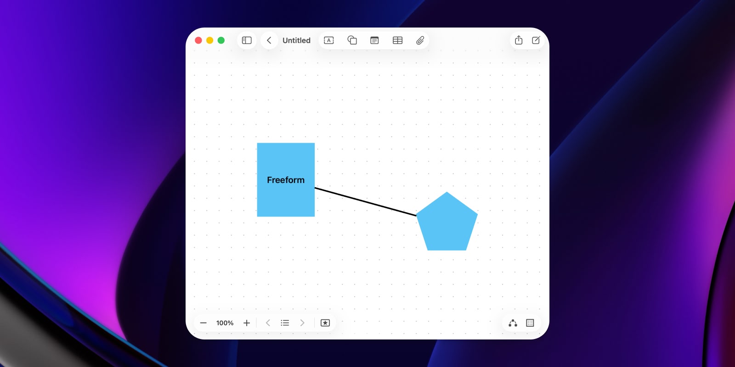Open the shapes library icon
This screenshot has height=367, width=735.
tap(352, 40)
